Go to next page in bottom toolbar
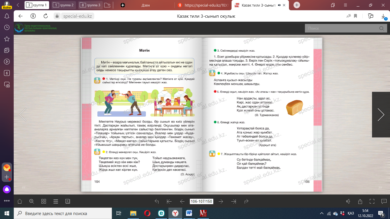This screenshot has height=219, width=390. click(221, 201)
